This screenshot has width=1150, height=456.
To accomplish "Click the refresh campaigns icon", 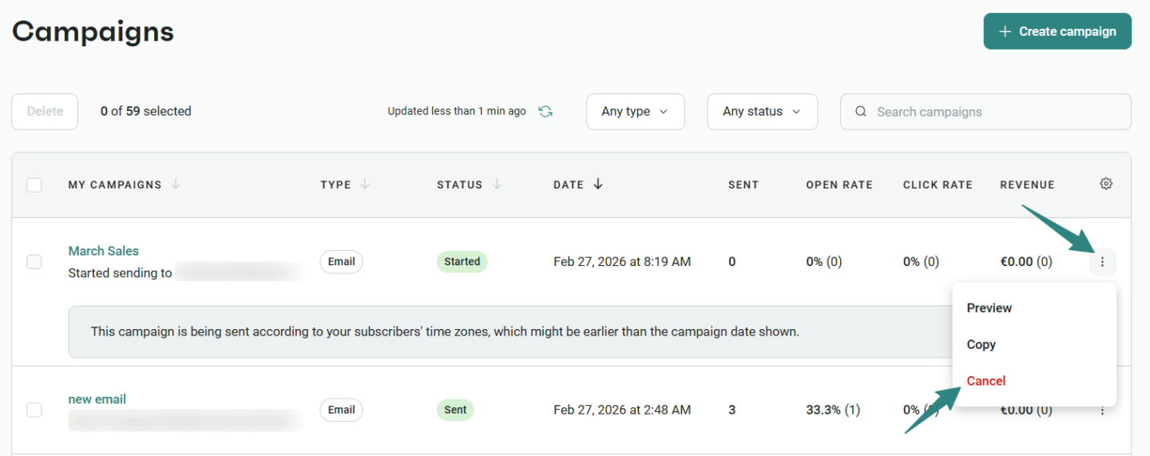I will point(545,112).
